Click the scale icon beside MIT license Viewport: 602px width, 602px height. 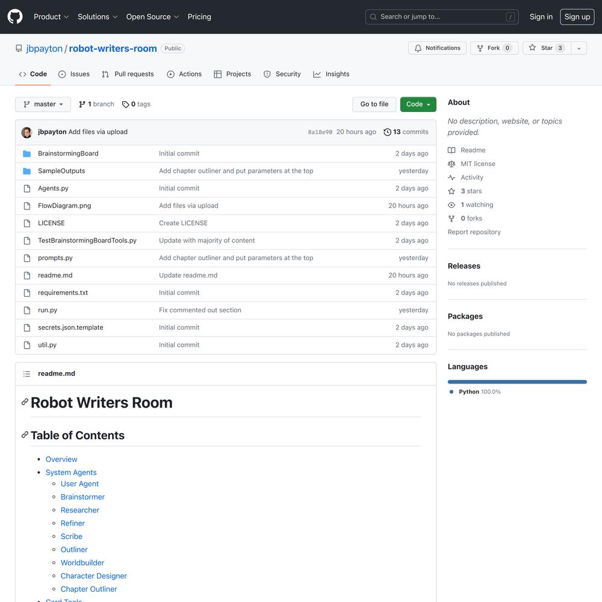point(451,164)
